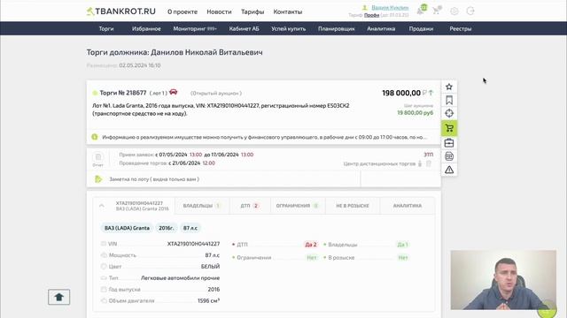Click the document icon right of Центр дистанционных торгов
The width and height of the screenshot is (567, 318).
click(429, 163)
